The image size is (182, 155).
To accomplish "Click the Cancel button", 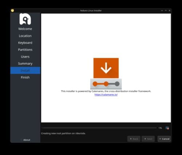I will click(x=164, y=139).
